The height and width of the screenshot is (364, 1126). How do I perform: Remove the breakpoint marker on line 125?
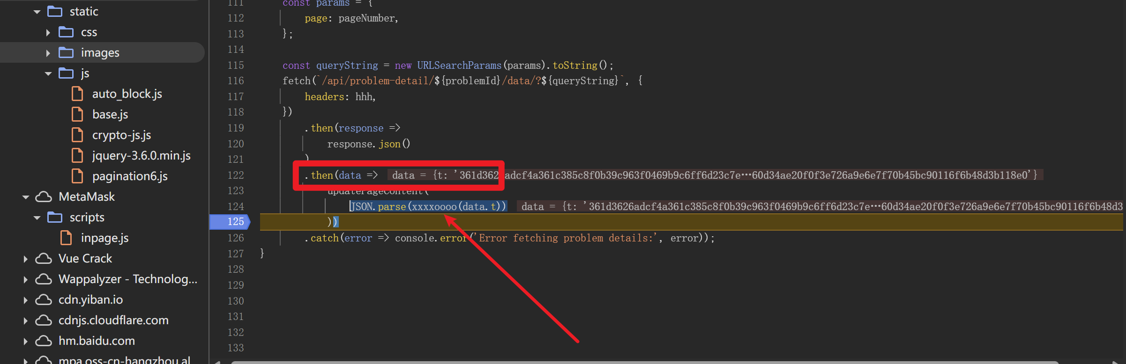[230, 222]
